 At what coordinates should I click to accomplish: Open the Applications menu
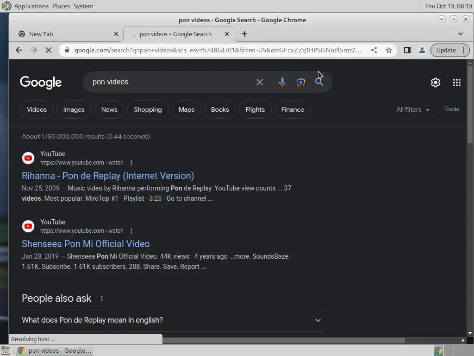coord(31,6)
